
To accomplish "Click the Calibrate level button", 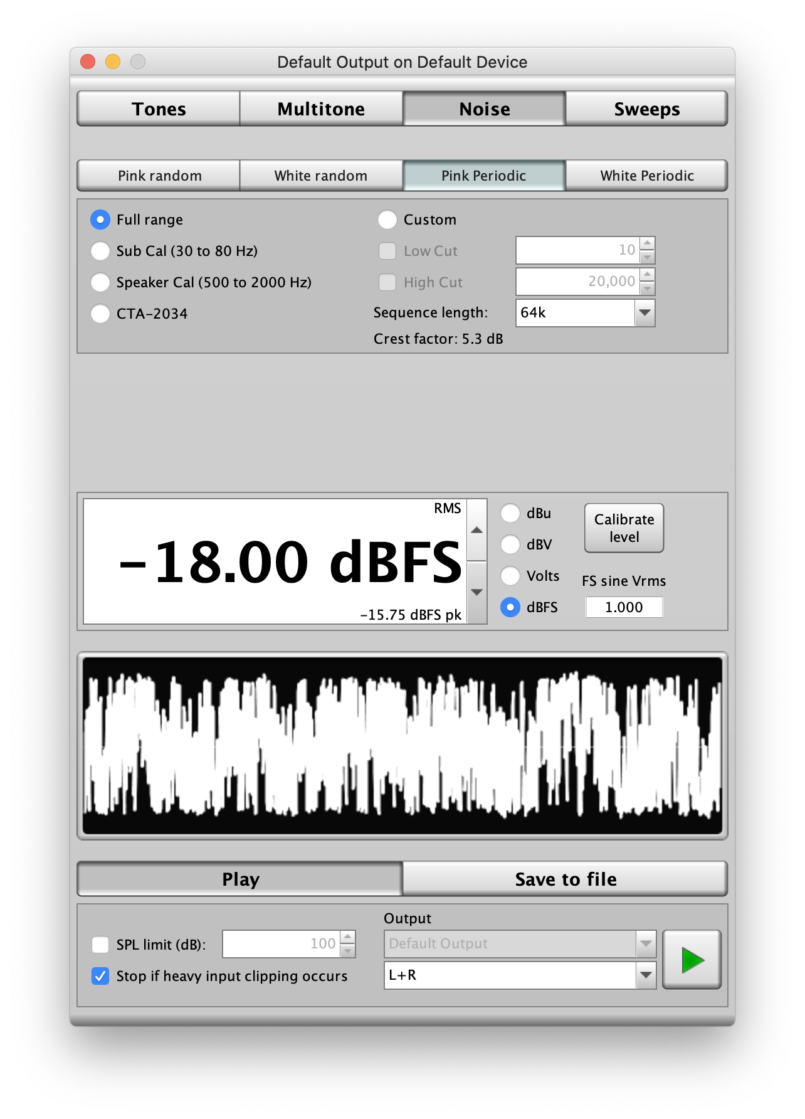I will [x=624, y=528].
